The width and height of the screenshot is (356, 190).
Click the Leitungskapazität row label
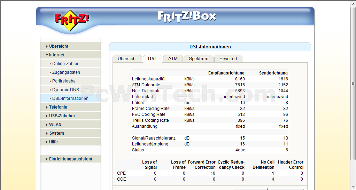coord(149,79)
